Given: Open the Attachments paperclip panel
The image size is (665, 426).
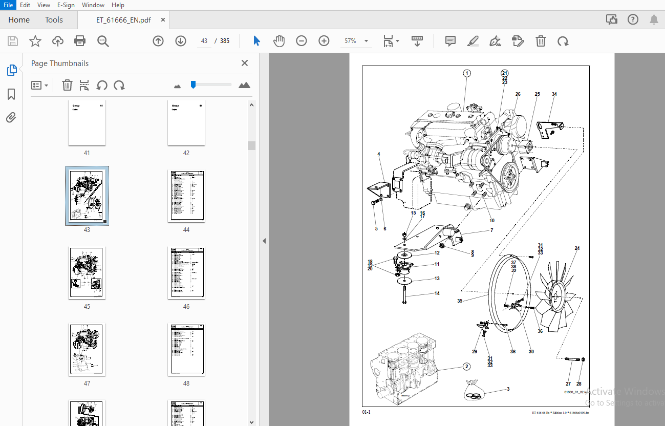Looking at the screenshot, I should click(x=11, y=118).
